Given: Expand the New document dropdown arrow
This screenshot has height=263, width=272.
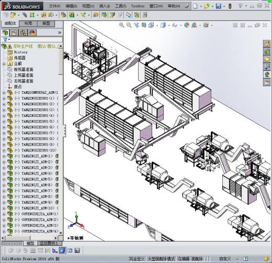Looking at the screenshot, I should click(201, 6).
